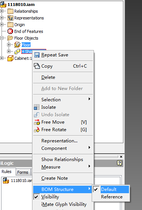
Task: Click the 1118010.iam icon in iLogic Rules list
Action: (6, 180)
